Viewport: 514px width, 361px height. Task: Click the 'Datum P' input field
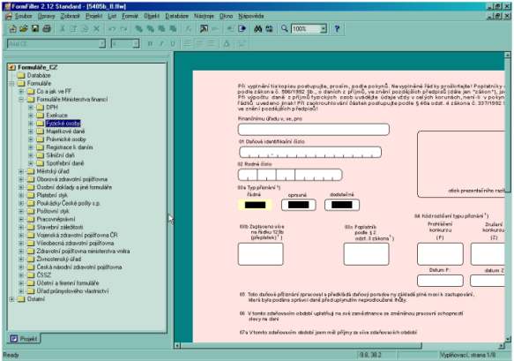440,281
